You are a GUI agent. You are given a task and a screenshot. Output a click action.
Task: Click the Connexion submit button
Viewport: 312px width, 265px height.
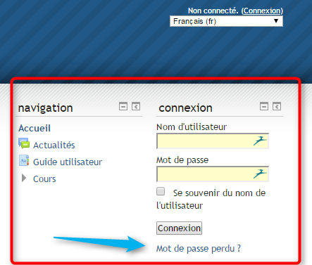coord(179,228)
